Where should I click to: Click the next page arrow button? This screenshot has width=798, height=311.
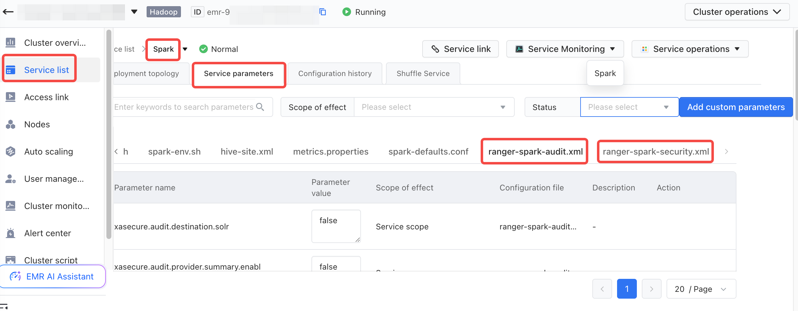pyautogui.click(x=651, y=289)
